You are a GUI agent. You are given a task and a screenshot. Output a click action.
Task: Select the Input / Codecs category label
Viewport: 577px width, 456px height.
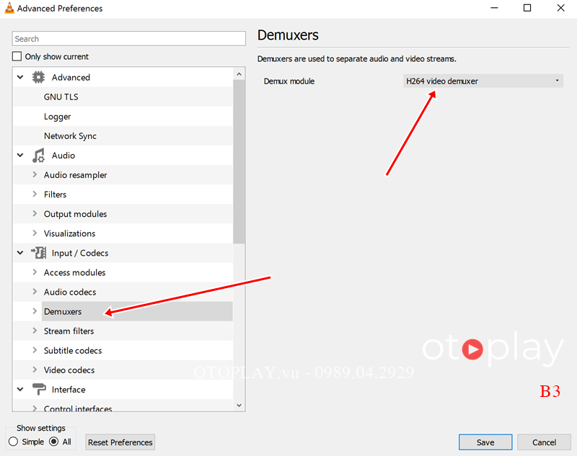[x=80, y=253]
